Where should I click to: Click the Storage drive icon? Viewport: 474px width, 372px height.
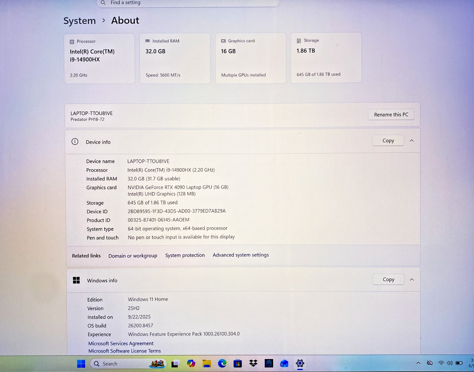pos(299,41)
